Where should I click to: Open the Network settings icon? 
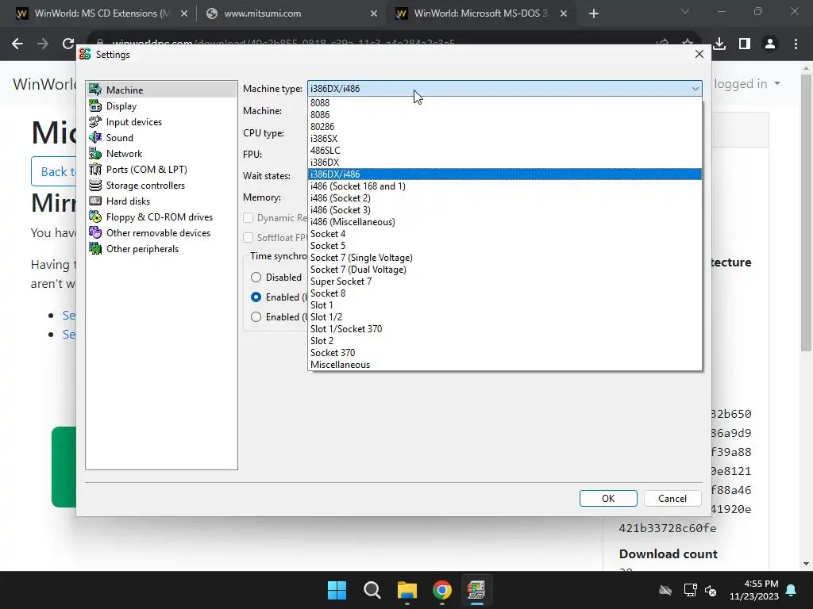pyautogui.click(x=95, y=153)
